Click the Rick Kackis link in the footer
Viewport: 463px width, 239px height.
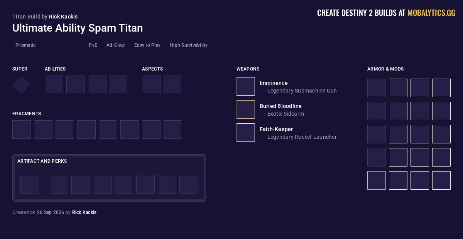tap(84, 212)
